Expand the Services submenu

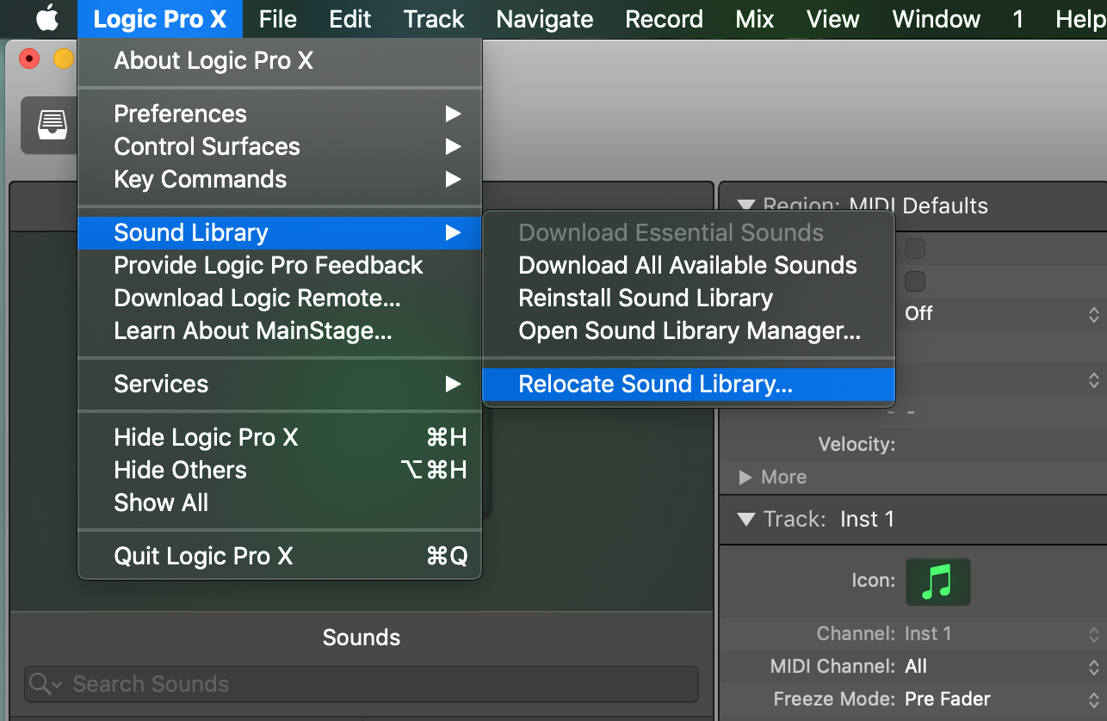click(x=280, y=384)
